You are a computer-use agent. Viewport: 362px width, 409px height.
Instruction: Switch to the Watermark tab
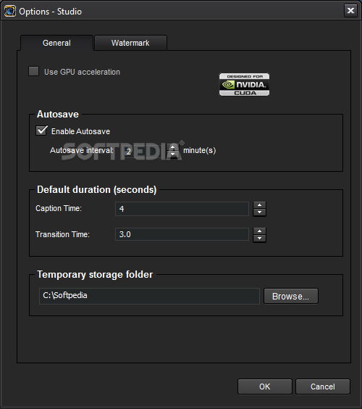(130, 43)
